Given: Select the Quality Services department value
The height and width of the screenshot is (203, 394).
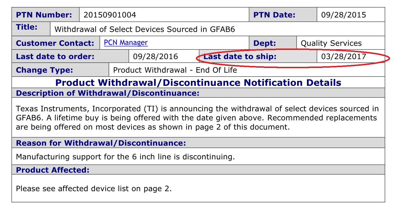Looking at the screenshot, I should [331, 43].
